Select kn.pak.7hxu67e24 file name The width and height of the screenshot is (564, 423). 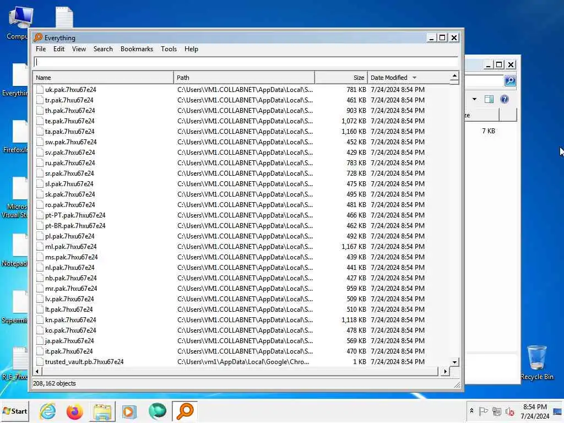pos(70,320)
